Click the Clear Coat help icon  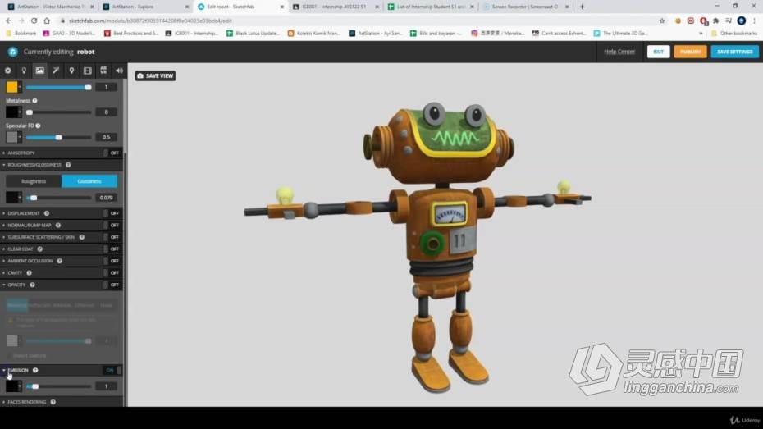pyautogui.click(x=40, y=249)
